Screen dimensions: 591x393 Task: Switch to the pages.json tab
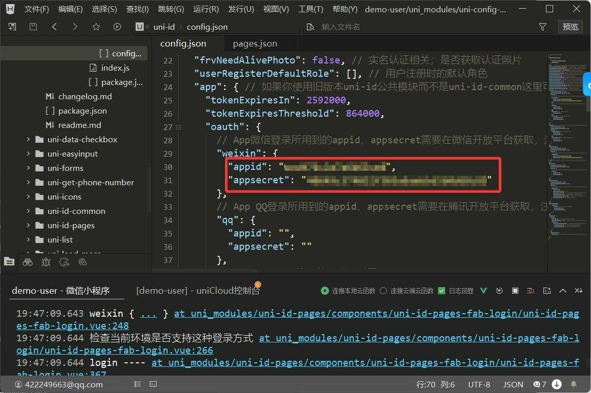point(255,43)
